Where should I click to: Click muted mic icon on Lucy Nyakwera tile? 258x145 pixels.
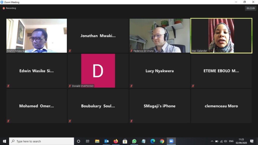tap(132, 86)
